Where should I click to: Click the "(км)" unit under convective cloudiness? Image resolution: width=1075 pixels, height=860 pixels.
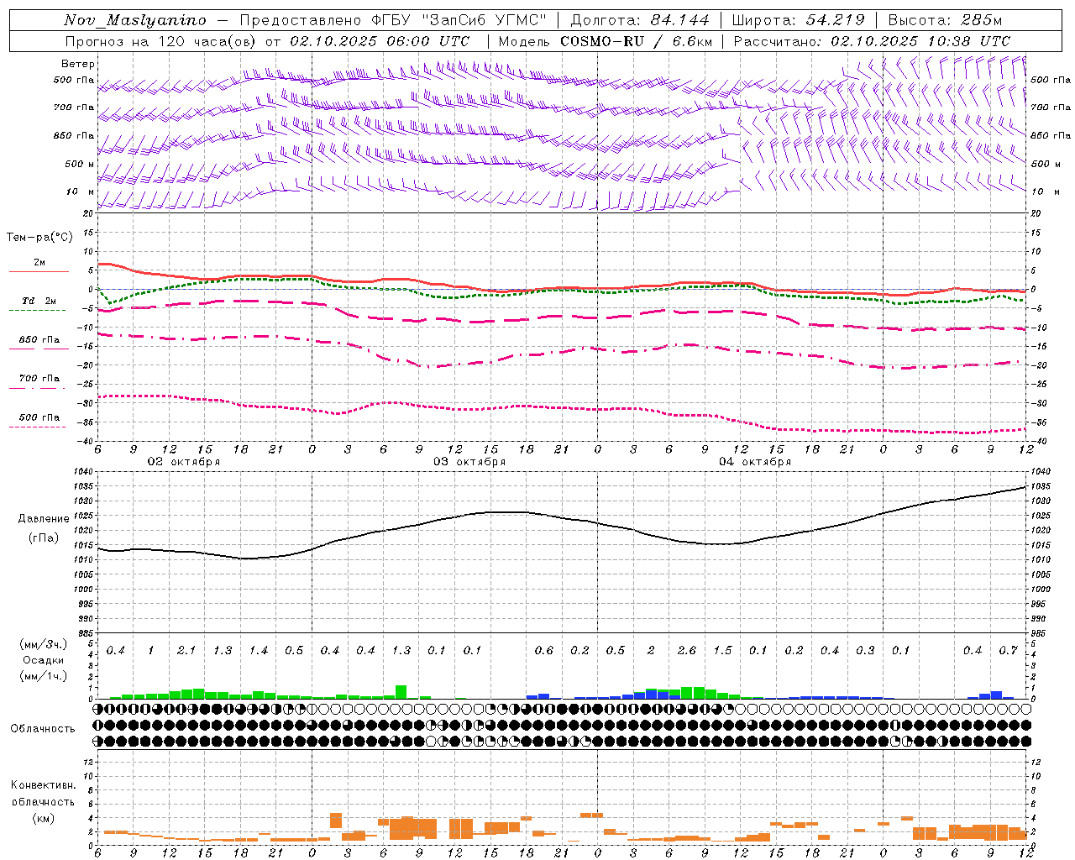[43, 818]
